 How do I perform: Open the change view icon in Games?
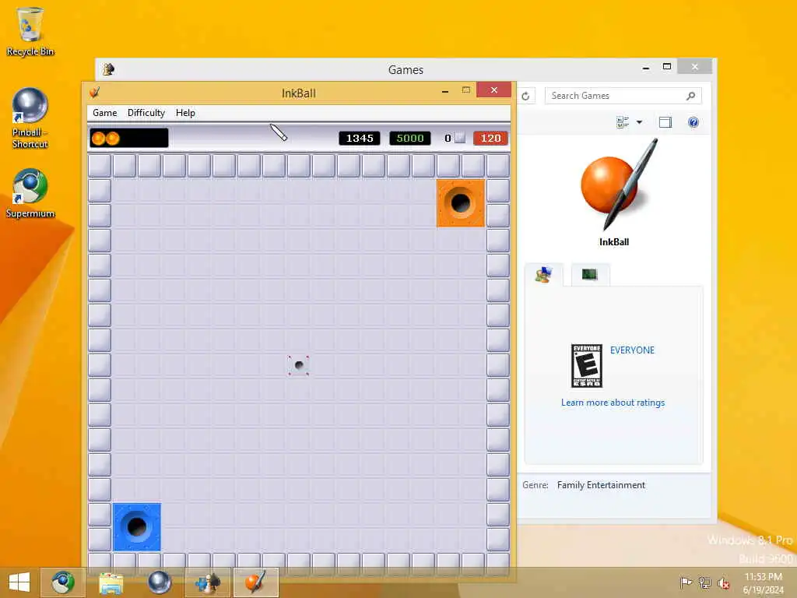[623, 122]
